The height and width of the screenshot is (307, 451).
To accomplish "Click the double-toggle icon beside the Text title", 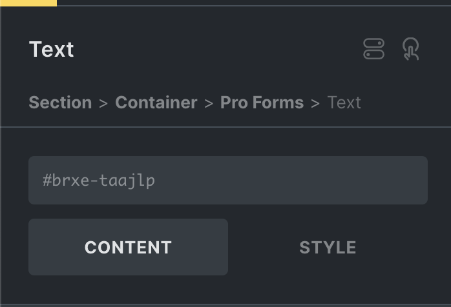I will (374, 50).
